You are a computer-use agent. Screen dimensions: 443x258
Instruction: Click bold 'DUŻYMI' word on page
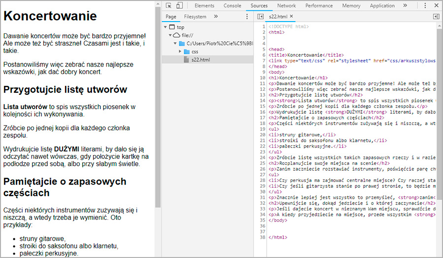(x=66, y=149)
